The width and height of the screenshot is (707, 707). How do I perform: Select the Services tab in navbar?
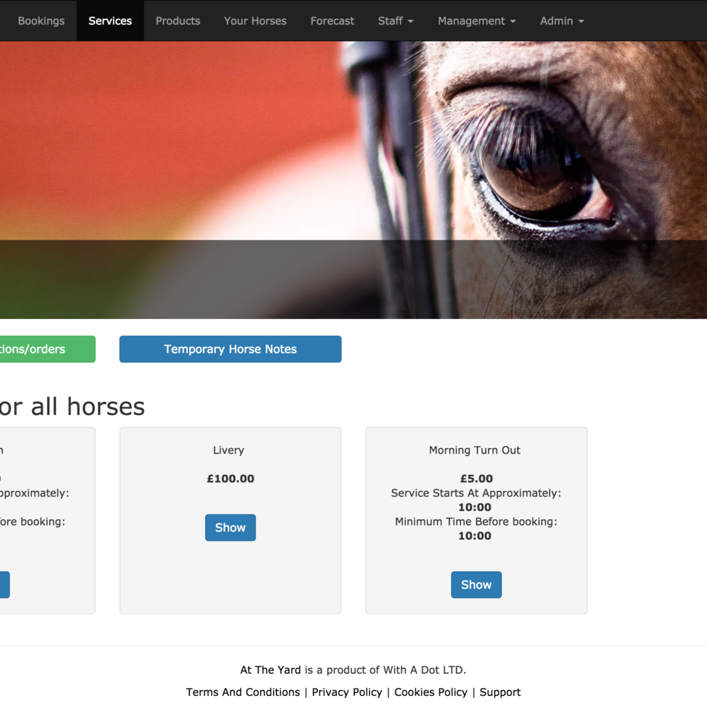(110, 21)
